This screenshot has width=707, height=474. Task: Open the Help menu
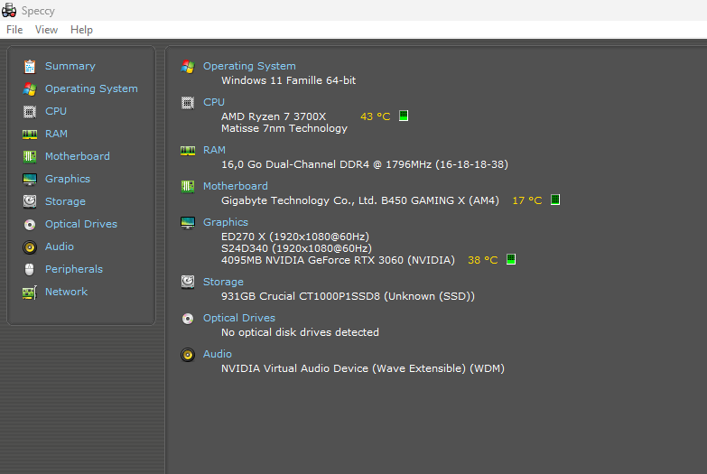[x=81, y=30]
